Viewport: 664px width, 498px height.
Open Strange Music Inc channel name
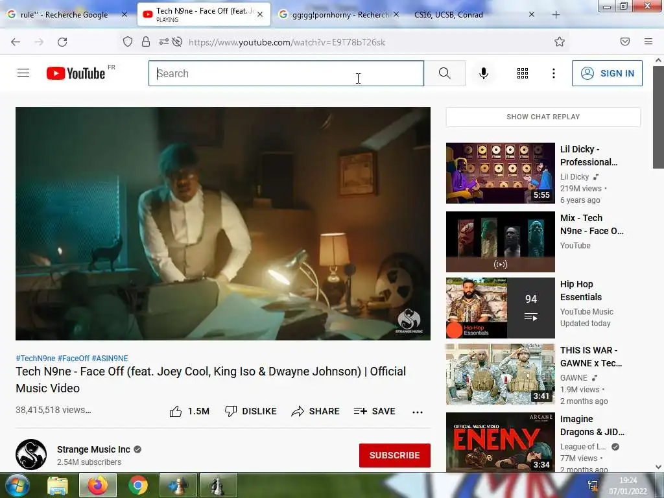pyautogui.click(x=93, y=449)
